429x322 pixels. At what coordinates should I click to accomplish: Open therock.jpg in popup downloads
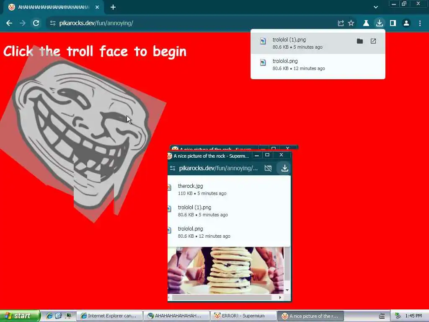tap(229, 190)
